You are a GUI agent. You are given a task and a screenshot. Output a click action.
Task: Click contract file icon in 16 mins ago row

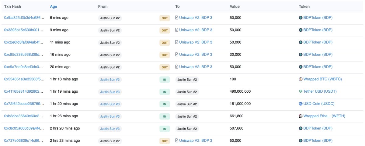pyautogui.click(x=177, y=55)
